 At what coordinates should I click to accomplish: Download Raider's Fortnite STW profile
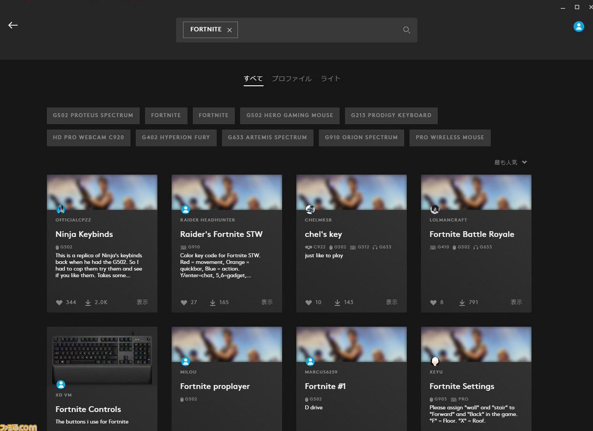213,302
